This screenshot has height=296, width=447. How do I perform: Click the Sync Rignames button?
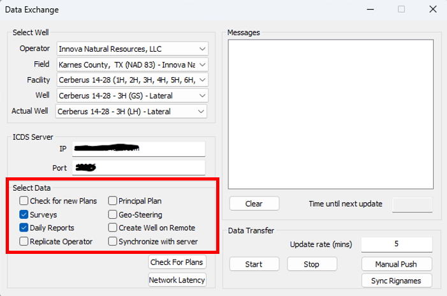click(397, 281)
